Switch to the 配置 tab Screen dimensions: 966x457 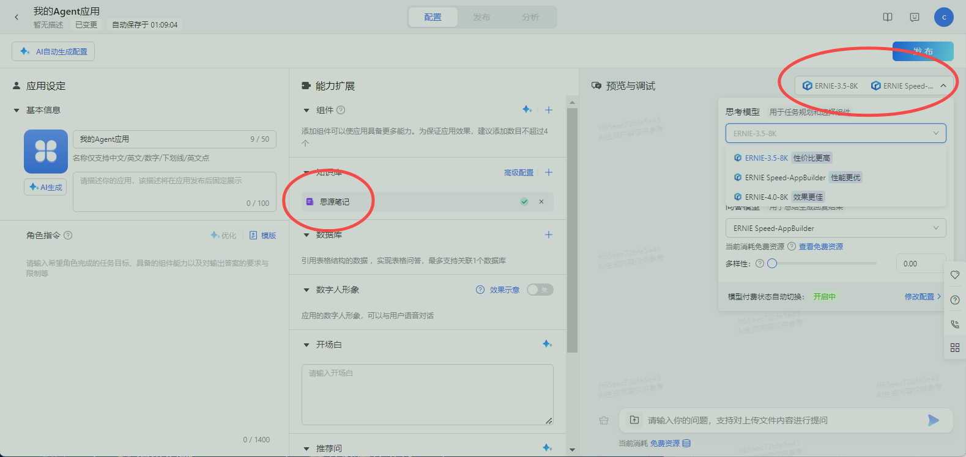click(x=433, y=17)
